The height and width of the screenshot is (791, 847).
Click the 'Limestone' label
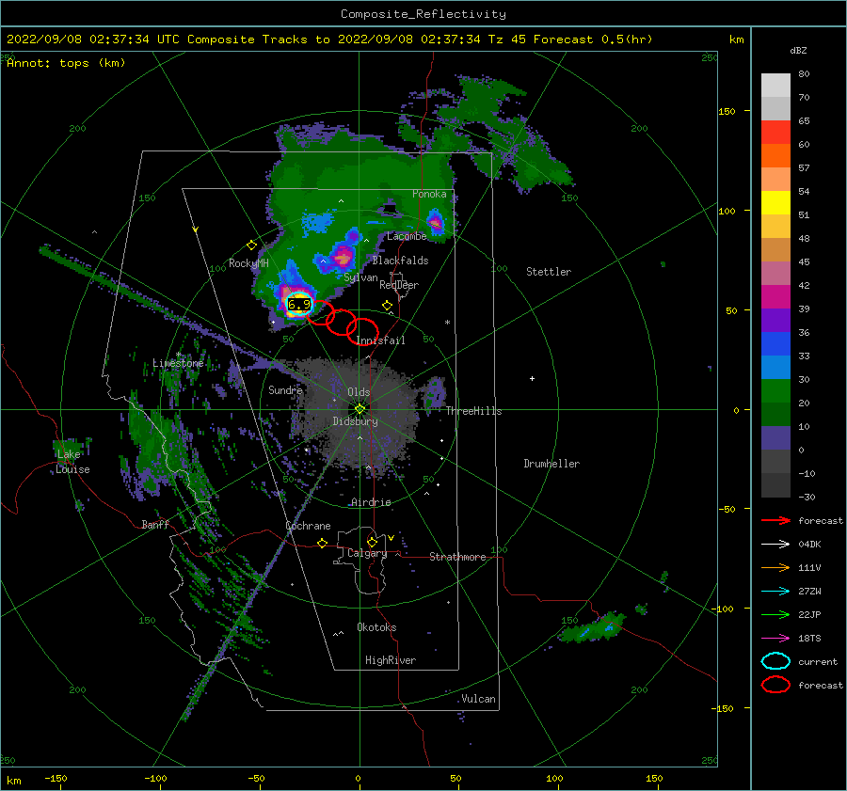178,363
